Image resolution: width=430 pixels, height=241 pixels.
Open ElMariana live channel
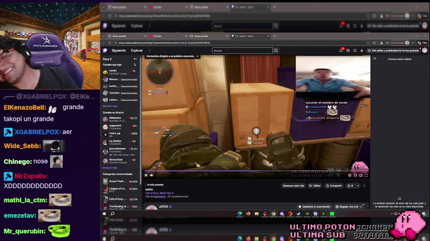(120, 119)
